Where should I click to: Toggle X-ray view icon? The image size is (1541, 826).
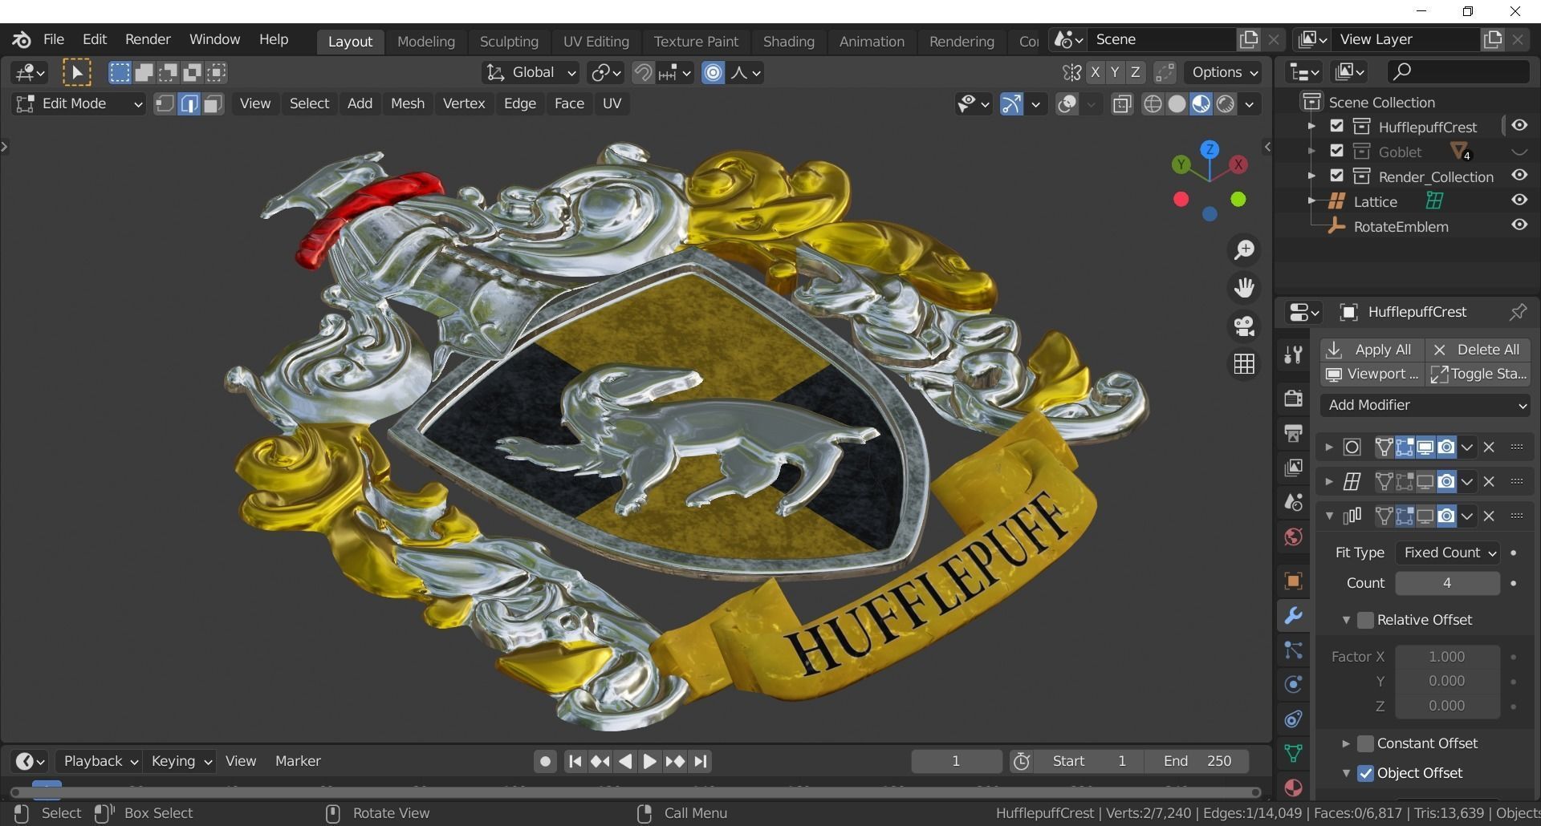pos(1122,104)
